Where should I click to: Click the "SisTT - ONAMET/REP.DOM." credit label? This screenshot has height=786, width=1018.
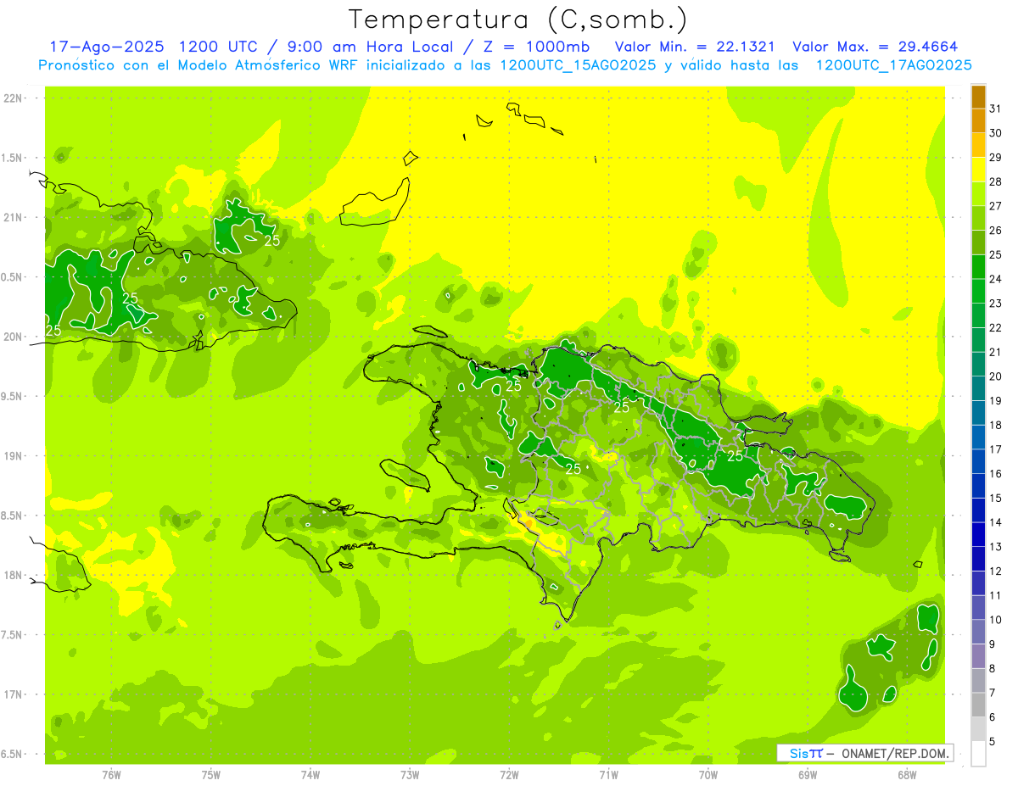(x=864, y=753)
